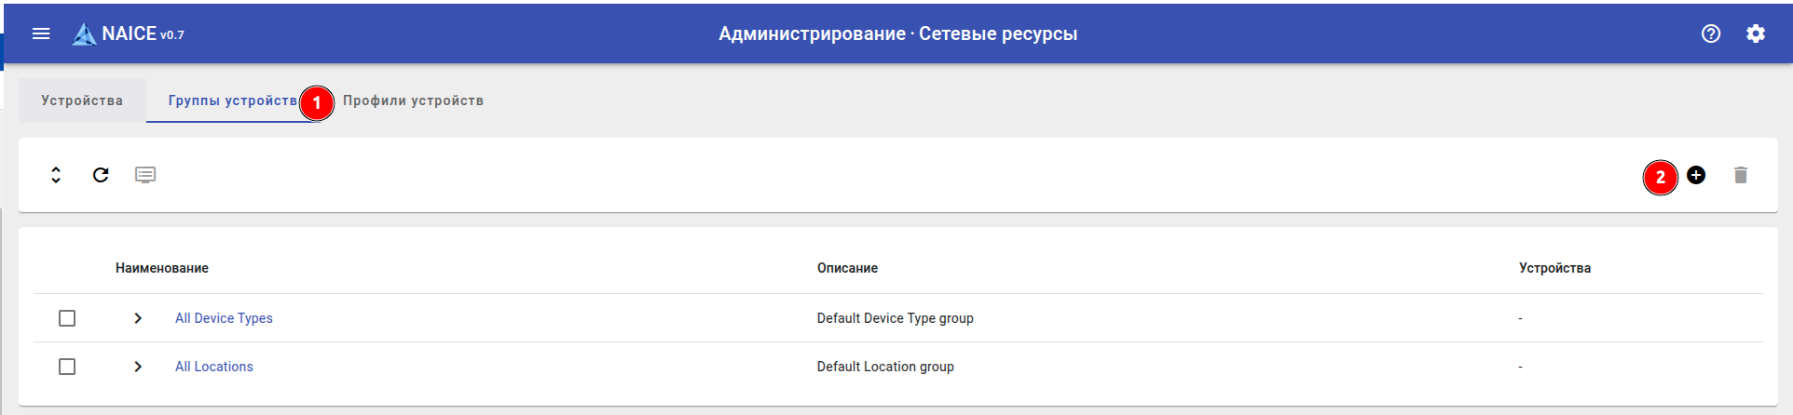Image resolution: width=1793 pixels, height=415 pixels.
Task: Open the Профили устройств tab
Action: (x=413, y=100)
